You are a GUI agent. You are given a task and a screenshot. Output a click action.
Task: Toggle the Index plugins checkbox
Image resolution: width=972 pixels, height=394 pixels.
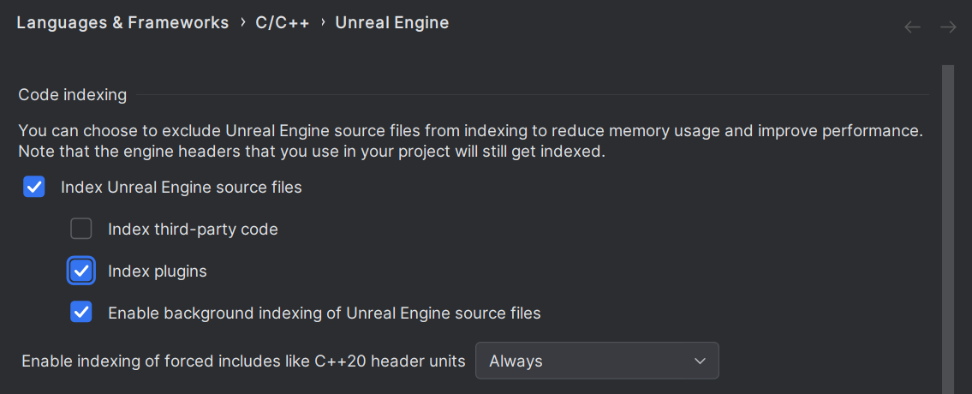81,271
